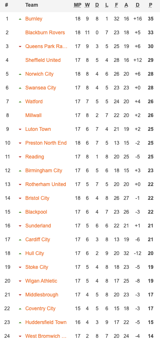160x342 pixels.
Task: Select the green up arrow beside Birmingham City
Action: (20, 171)
